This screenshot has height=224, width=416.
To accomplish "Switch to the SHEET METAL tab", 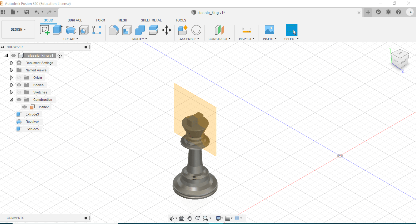I will tap(151, 20).
